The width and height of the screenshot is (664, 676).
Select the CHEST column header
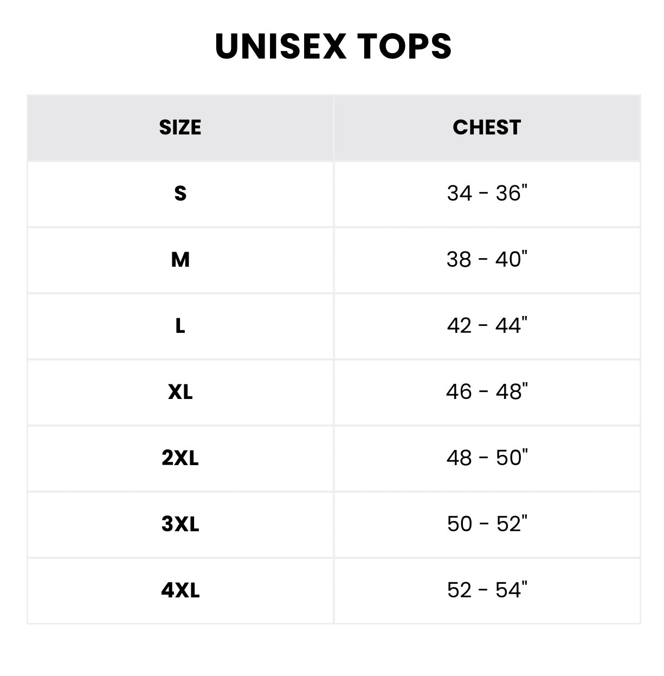tap(487, 127)
